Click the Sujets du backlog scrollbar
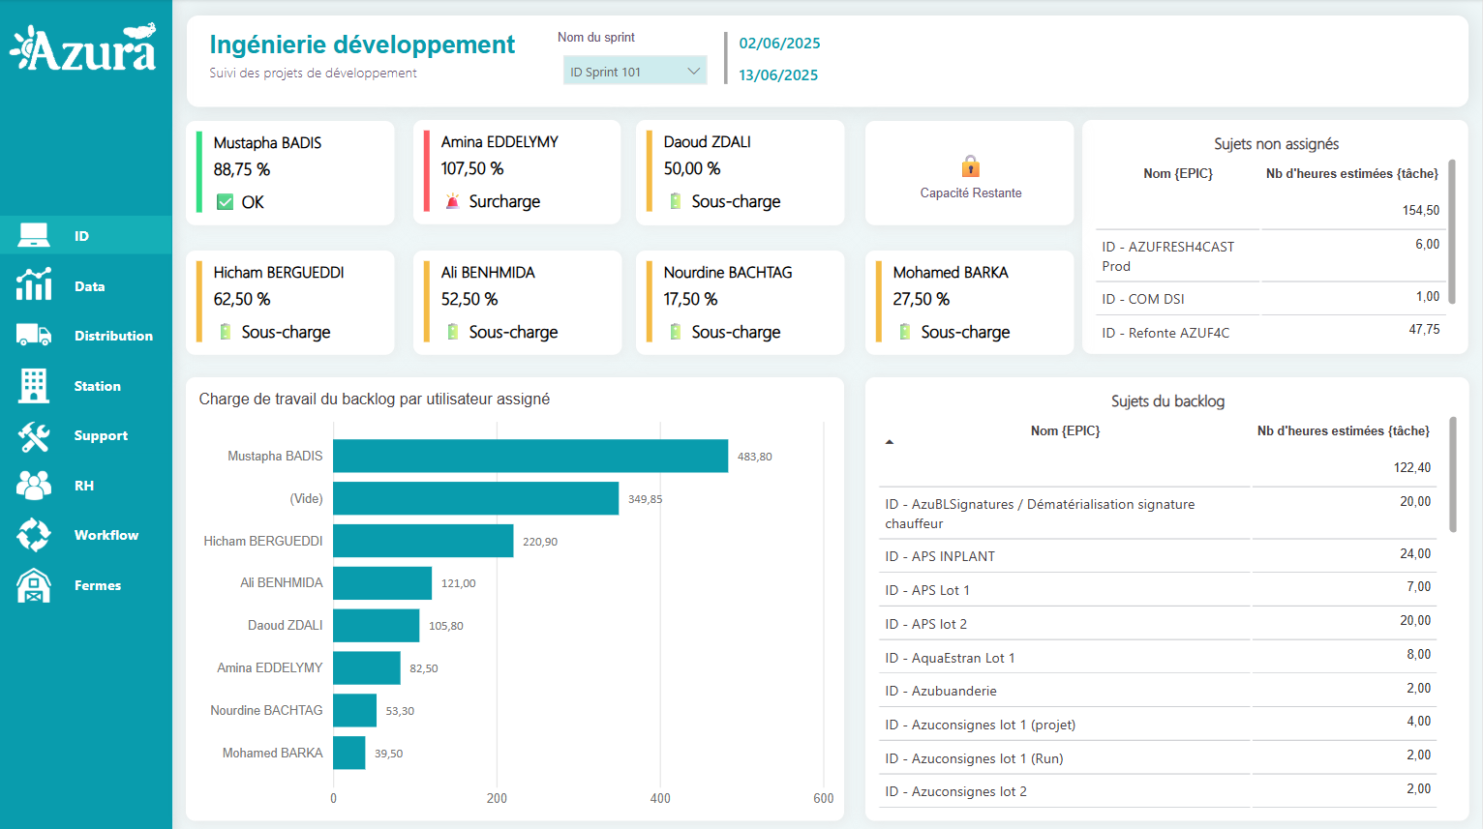 pos(1452,474)
